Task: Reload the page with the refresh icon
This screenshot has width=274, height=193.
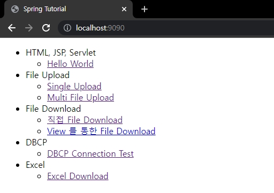Action: pyautogui.click(x=46, y=28)
